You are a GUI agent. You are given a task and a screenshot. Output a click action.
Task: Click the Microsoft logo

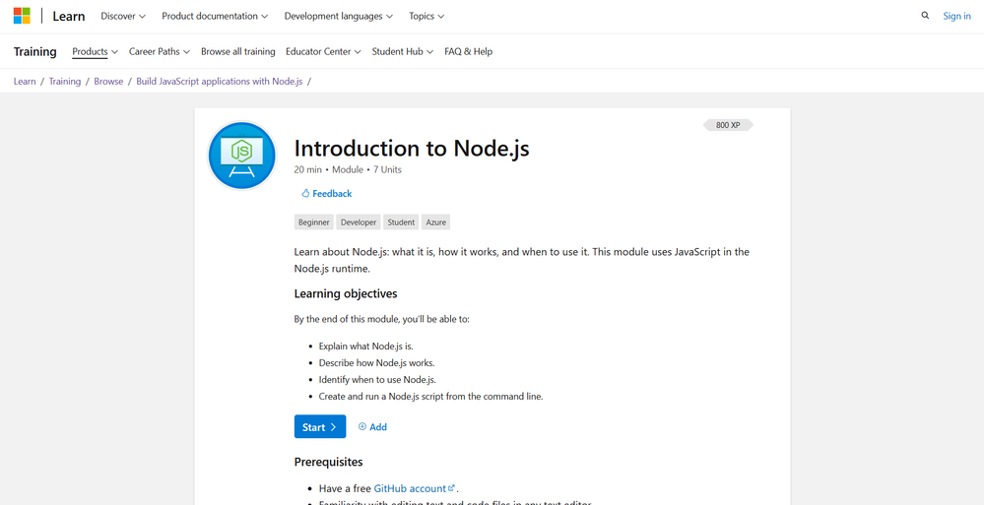click(22, 16)
